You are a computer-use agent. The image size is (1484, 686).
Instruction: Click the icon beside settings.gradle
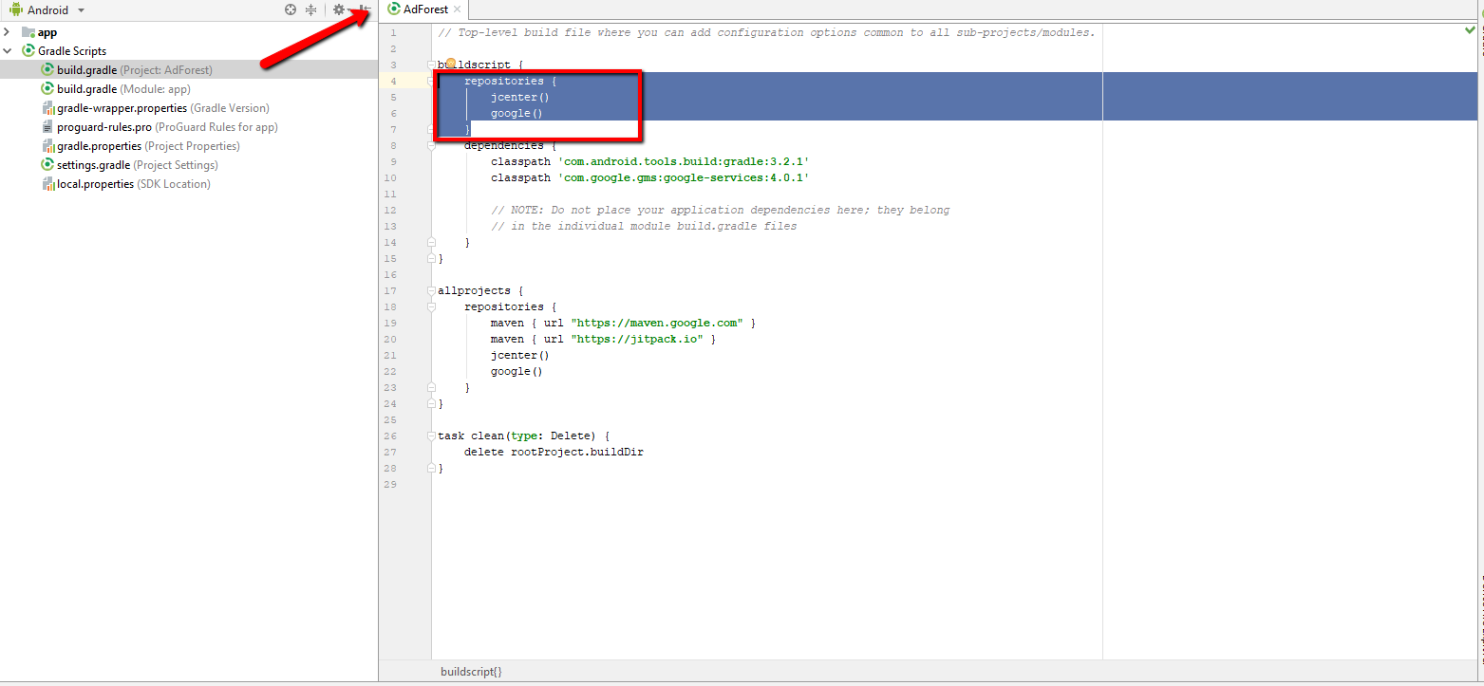click(47, 165)
